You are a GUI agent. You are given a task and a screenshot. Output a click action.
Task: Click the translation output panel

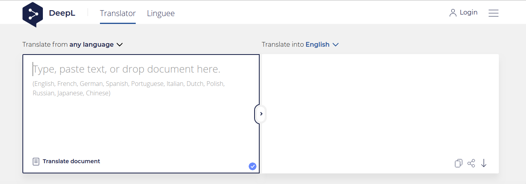[380, 114]
